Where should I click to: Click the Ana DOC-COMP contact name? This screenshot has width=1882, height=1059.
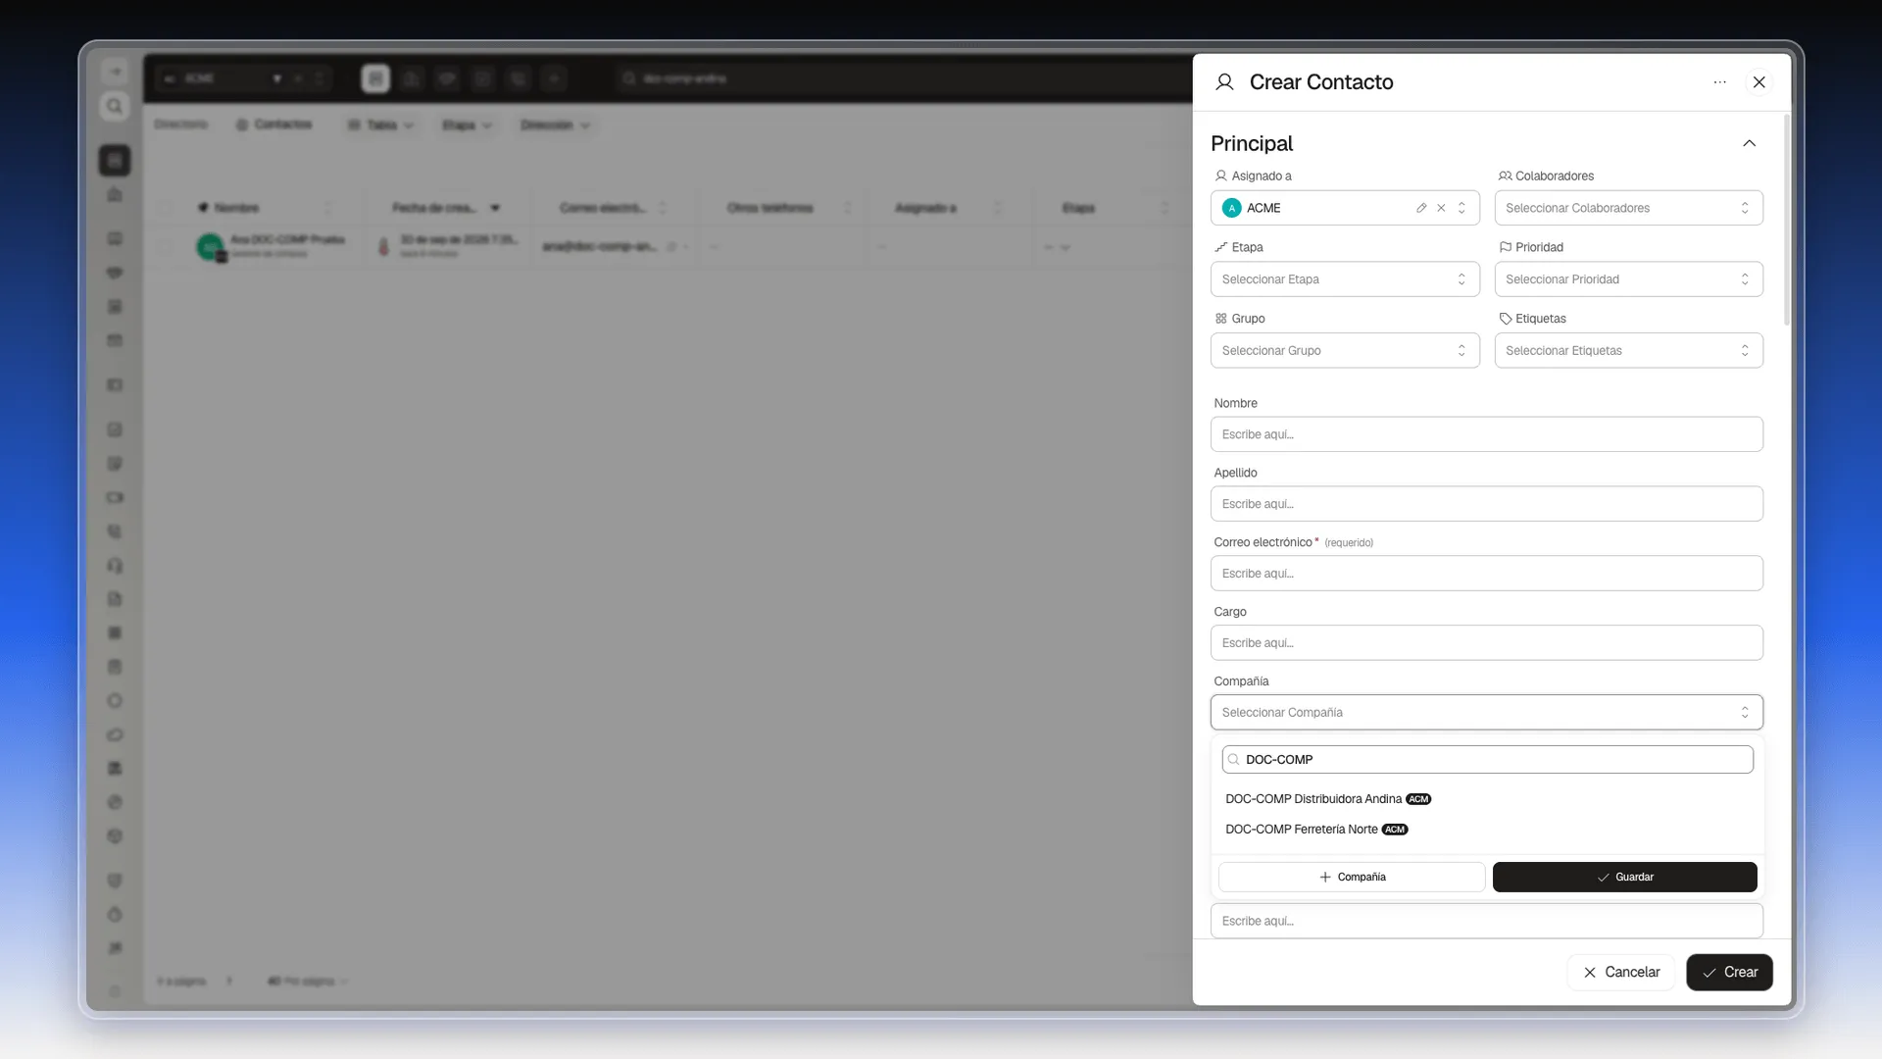click(x=287, y=239)
